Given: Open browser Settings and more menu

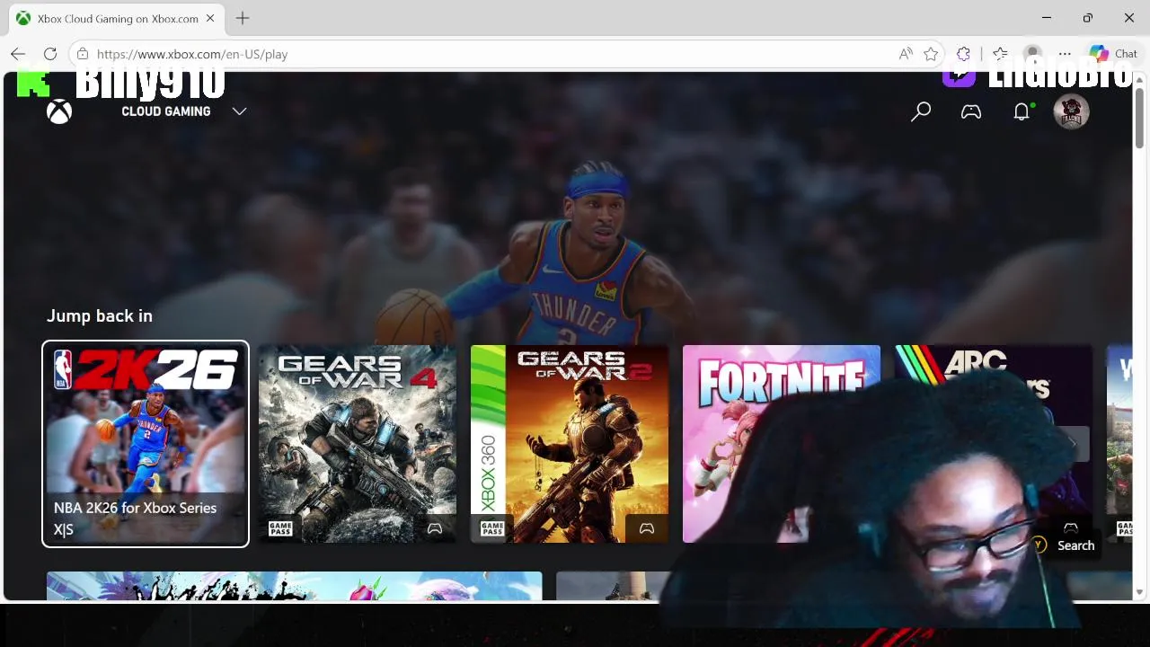Looking at the screenshot, I should click(1065, 54).
